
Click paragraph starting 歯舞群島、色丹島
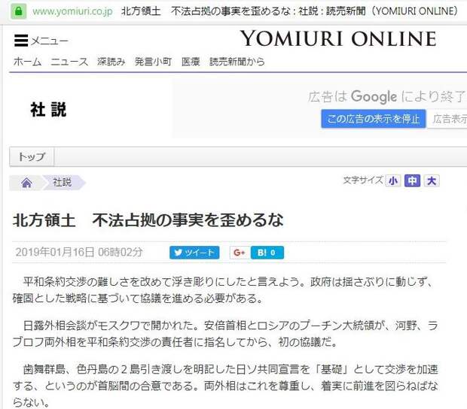coord(225,386)
